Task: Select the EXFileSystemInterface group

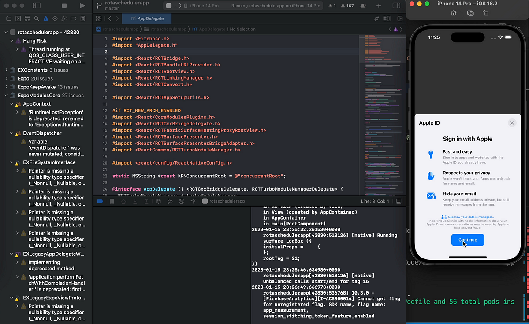Action: 49,162
